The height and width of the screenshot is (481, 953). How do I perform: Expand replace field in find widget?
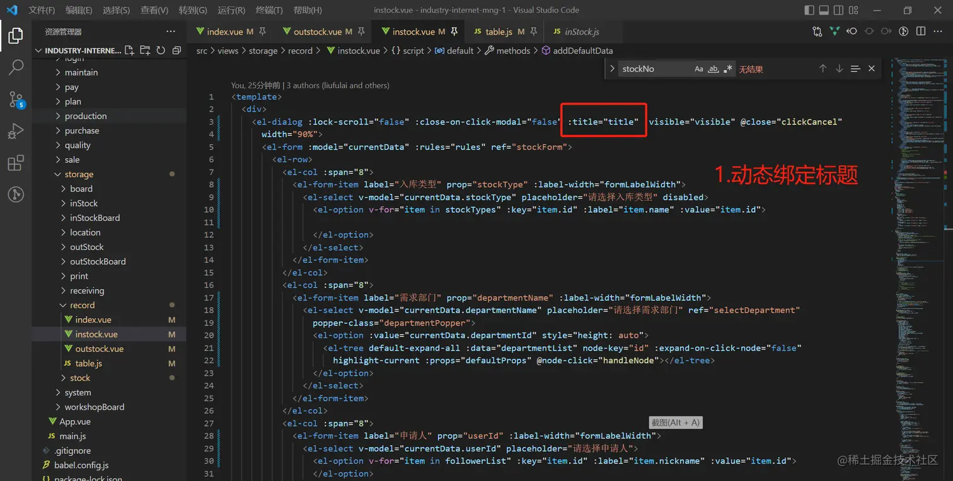coord(613,69)
